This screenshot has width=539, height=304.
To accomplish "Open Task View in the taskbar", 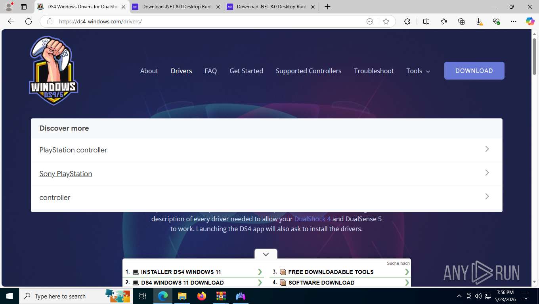I will [x=143, y=296].
